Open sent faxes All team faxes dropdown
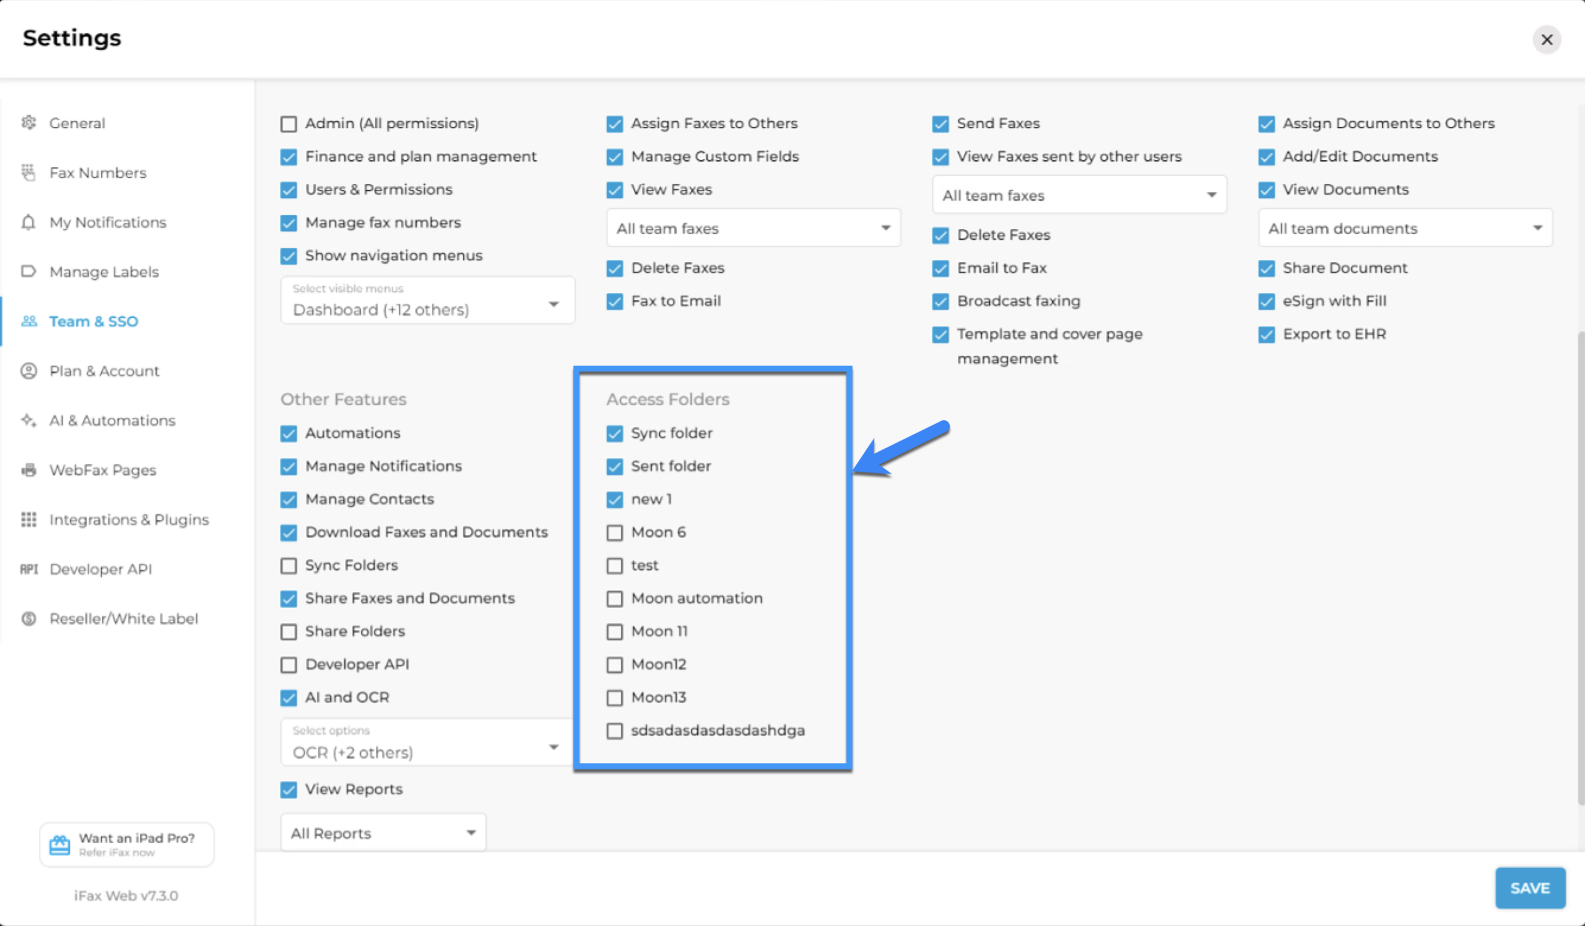Screen dimensions: 1585x926 click(x=1079, y=195)
